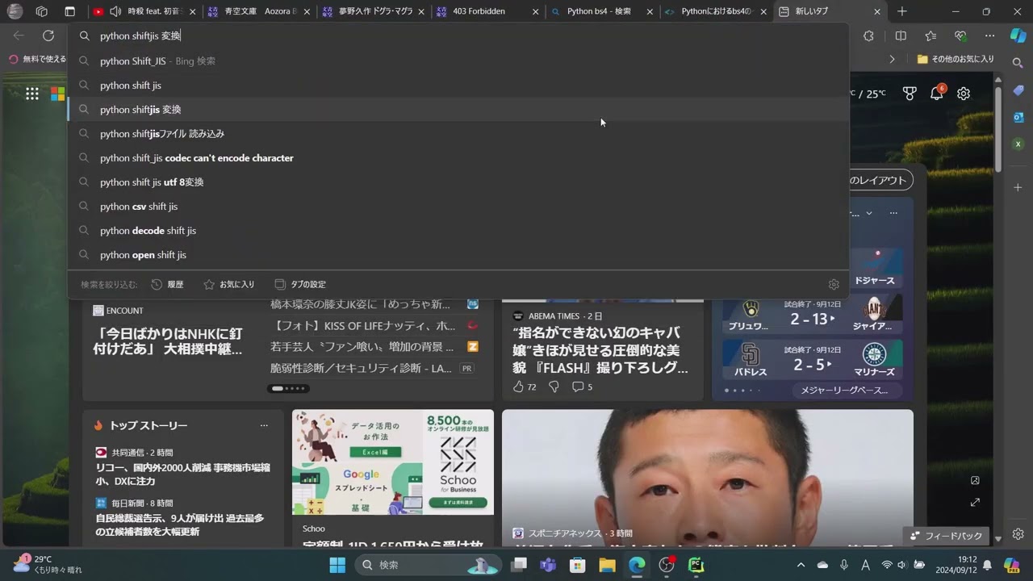The width and height of the screenshot is (1033, 581).
Task: Click the like thumbs-up on FLASH article
Action: tap(519, 387)
